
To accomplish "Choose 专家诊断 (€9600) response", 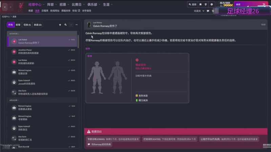I will tap(113, 139).
